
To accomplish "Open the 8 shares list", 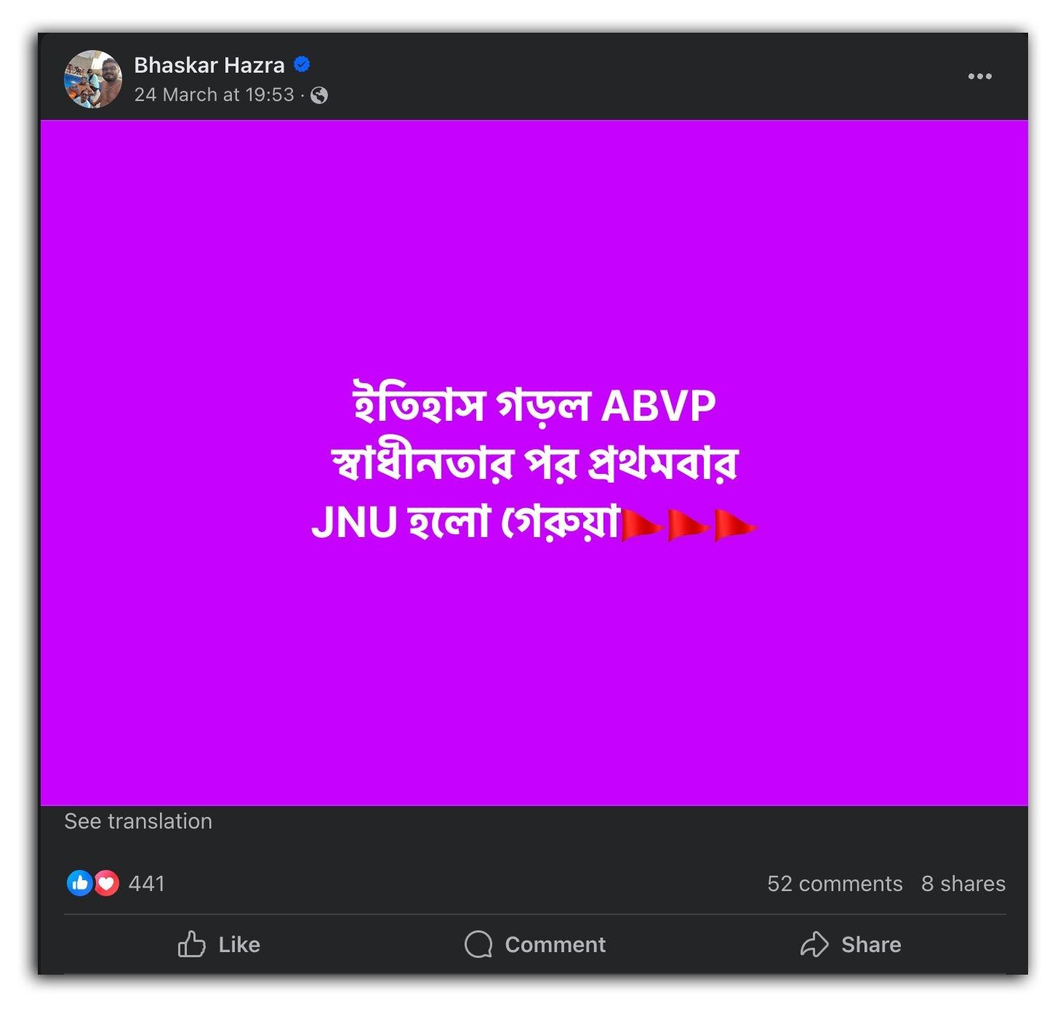I will pos(963,884).
